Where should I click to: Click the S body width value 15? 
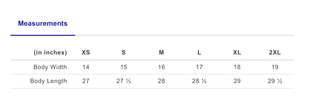point(124,67)
